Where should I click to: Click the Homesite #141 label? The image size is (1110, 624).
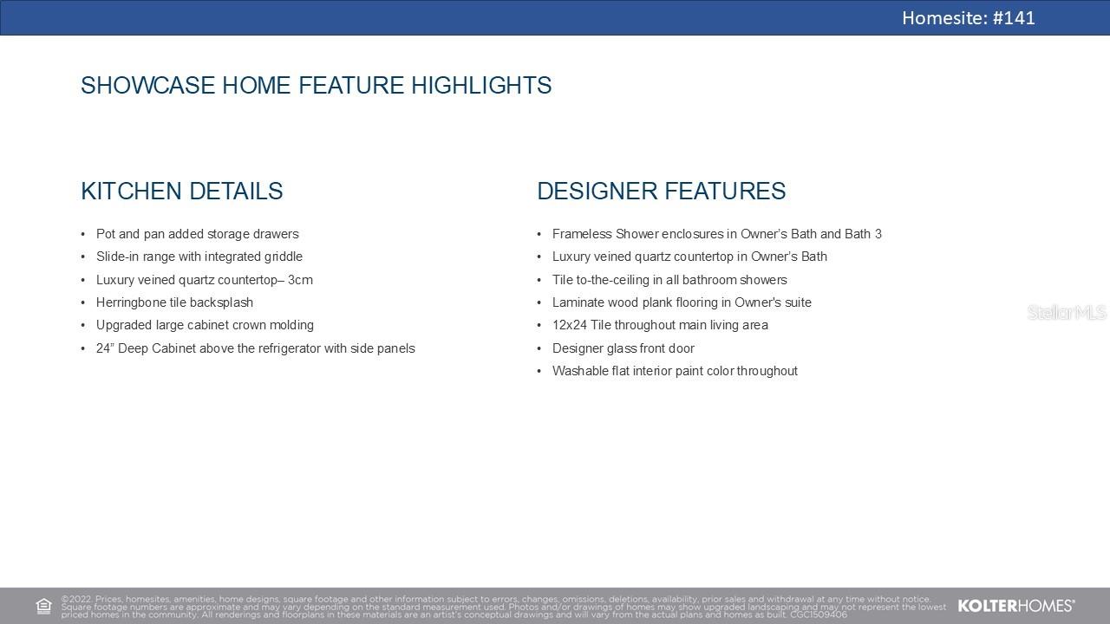click(968, 18)
